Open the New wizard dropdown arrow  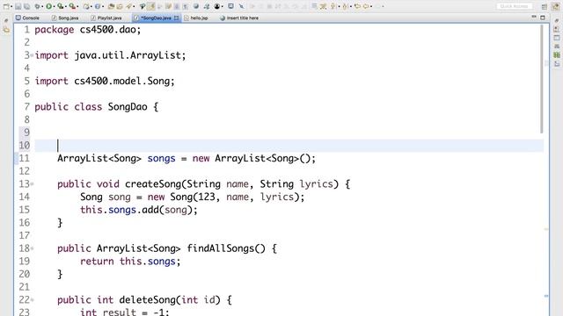pos(11,6)
